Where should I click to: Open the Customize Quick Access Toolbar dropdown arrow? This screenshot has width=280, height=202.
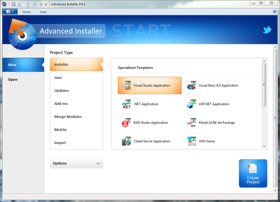[x=46, y=5]
